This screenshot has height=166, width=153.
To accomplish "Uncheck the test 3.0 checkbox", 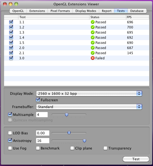I will (x=11, y=58).
